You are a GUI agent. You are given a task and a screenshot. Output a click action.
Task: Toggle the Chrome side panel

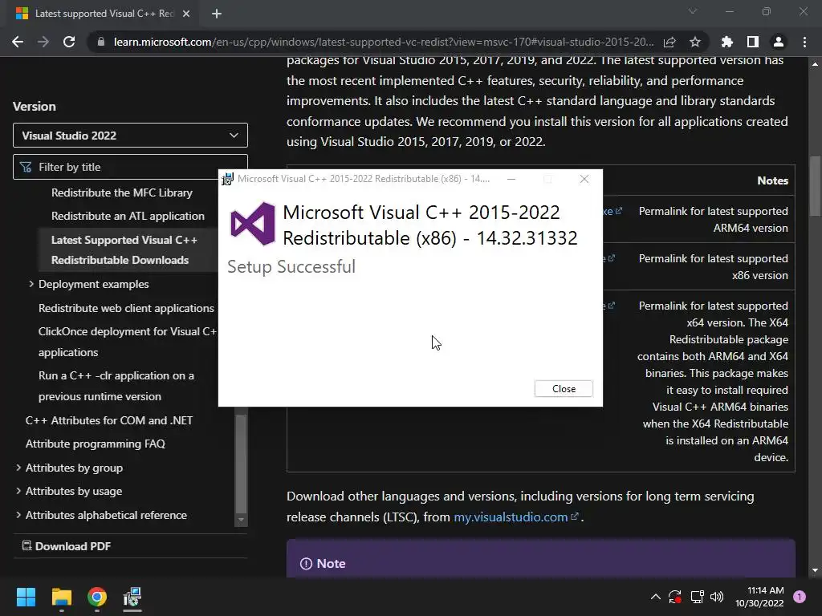[x=753, y=42]
